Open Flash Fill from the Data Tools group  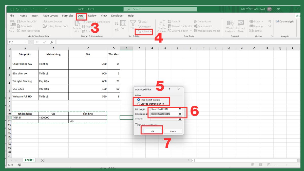click(x=169, y=21)
